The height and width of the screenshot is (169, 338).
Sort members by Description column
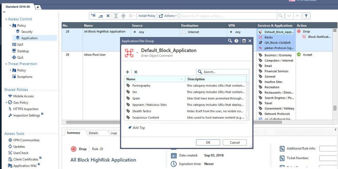pyautogui.click(x=216, y=79)
